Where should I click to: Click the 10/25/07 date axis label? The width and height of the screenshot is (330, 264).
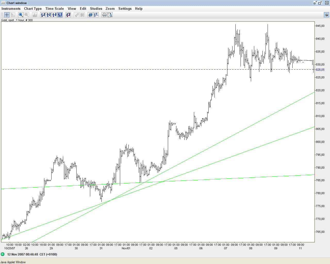[x=10, y=248]
